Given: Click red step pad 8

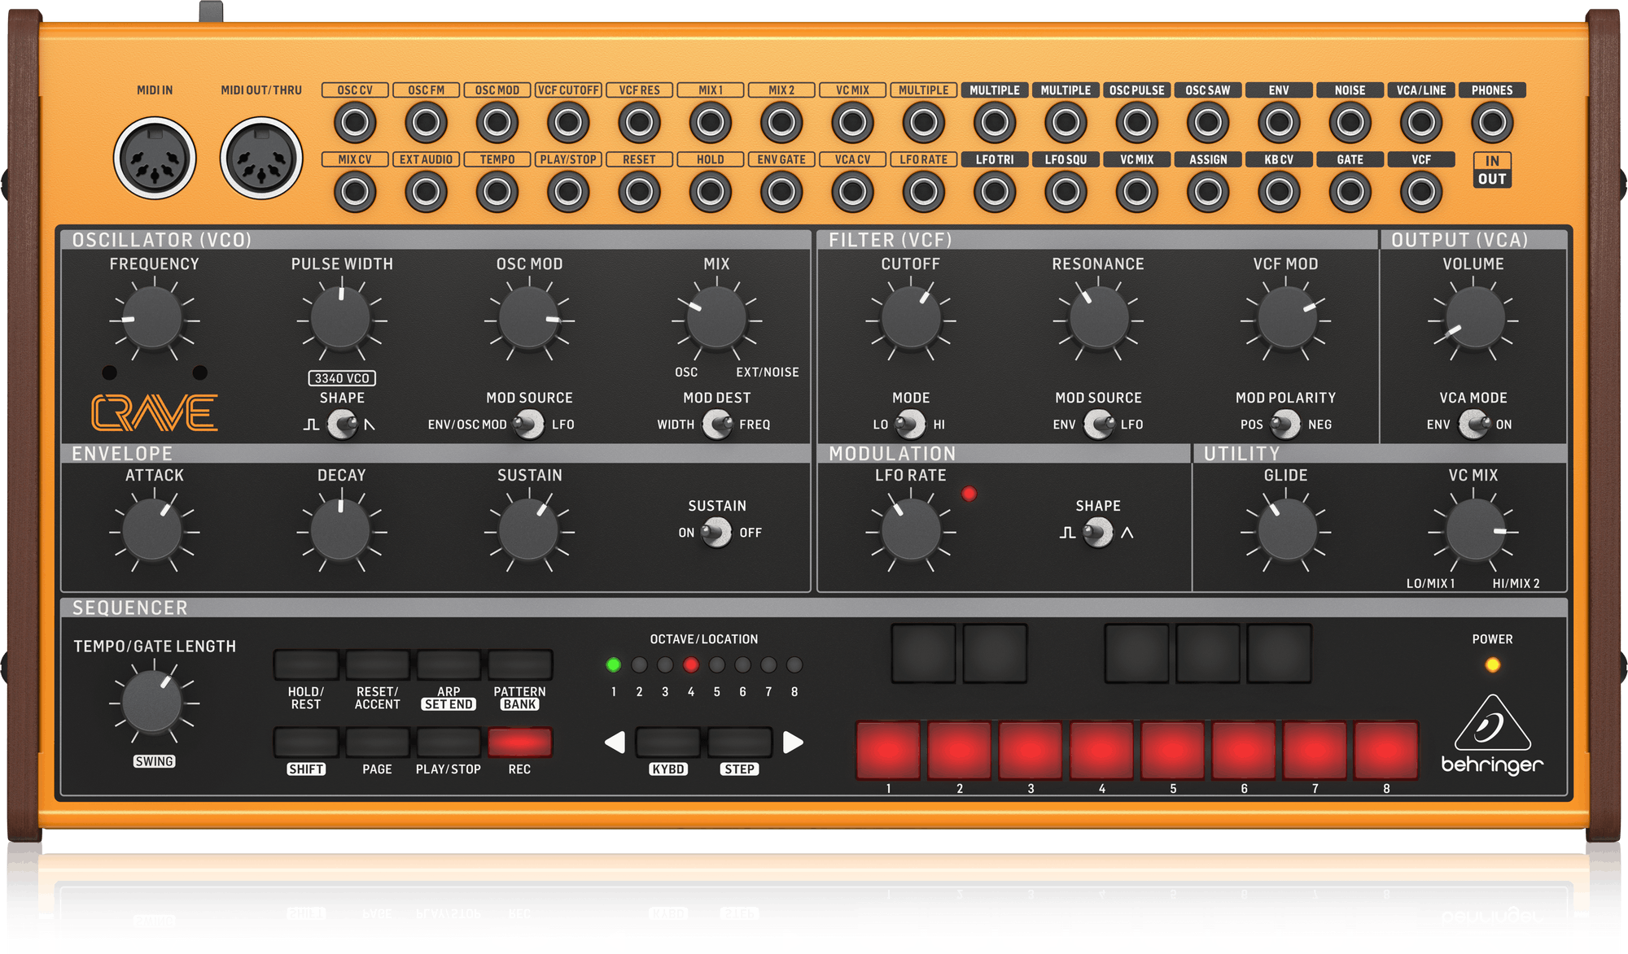Looking at the screenshot, I should [x=1386, y=749].
